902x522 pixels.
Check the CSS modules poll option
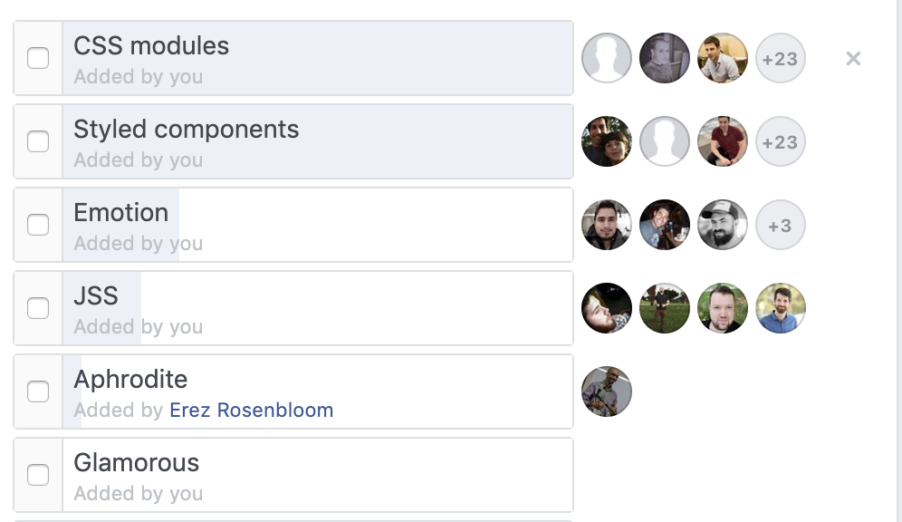click(x=38, y=58)
